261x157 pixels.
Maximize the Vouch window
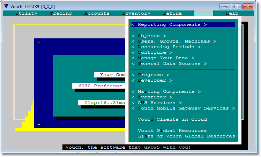[236, 7]
